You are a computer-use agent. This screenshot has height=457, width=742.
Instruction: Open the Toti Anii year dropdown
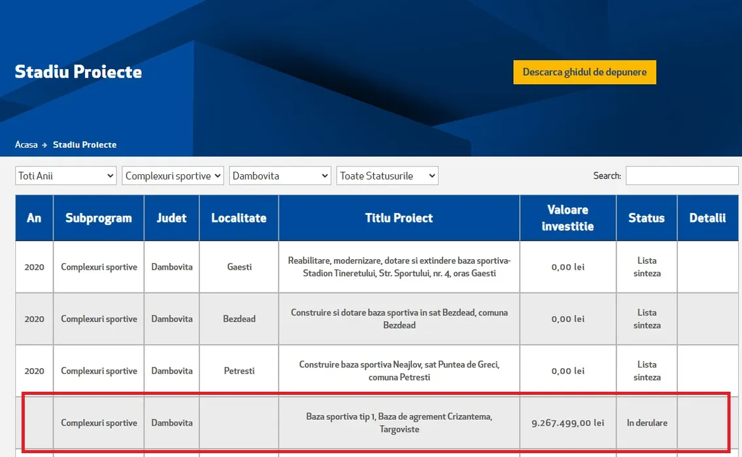65,176
